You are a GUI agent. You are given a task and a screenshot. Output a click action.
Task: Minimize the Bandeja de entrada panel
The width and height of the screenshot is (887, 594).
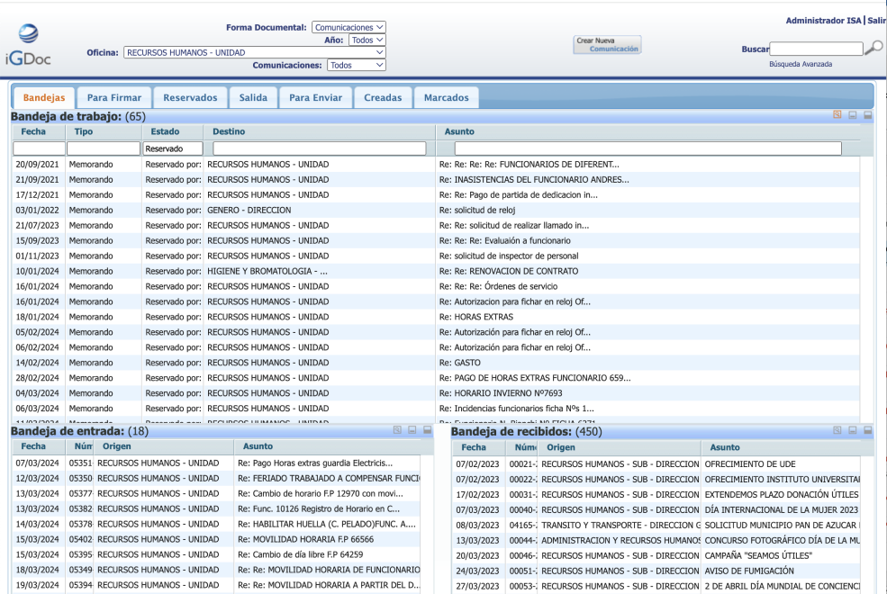click(x=412, y=431)
